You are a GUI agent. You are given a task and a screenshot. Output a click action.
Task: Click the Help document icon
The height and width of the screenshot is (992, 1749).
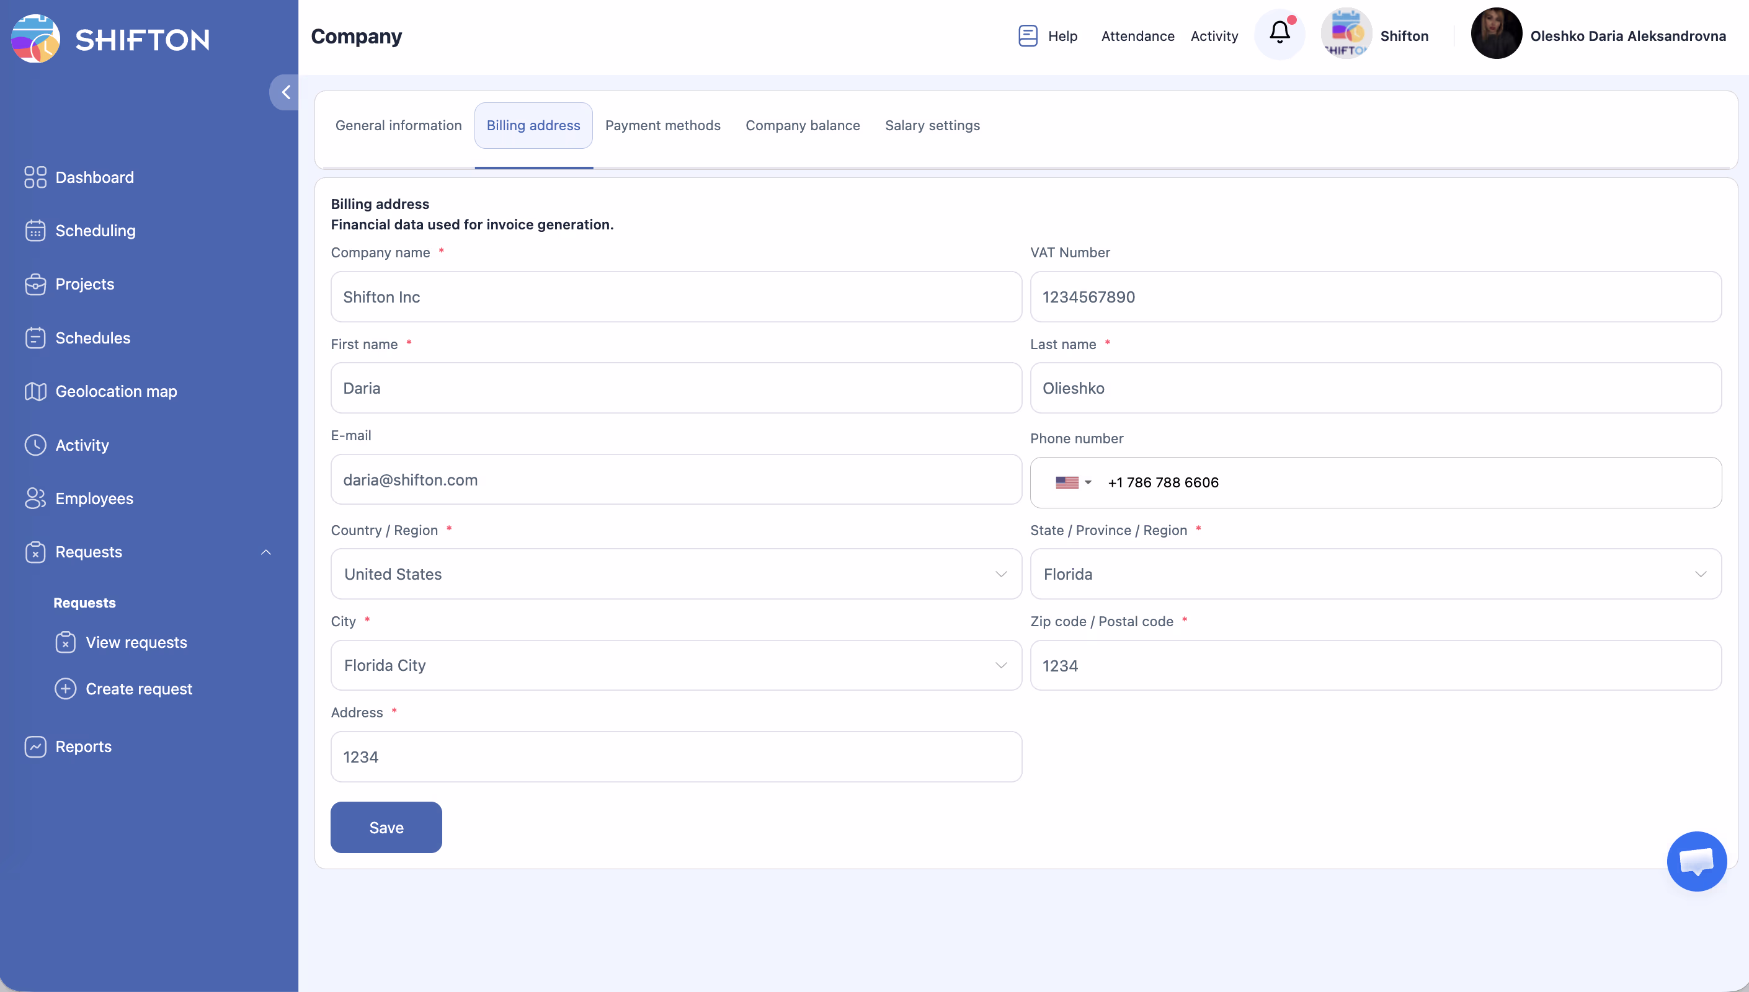click(1028, 35)
